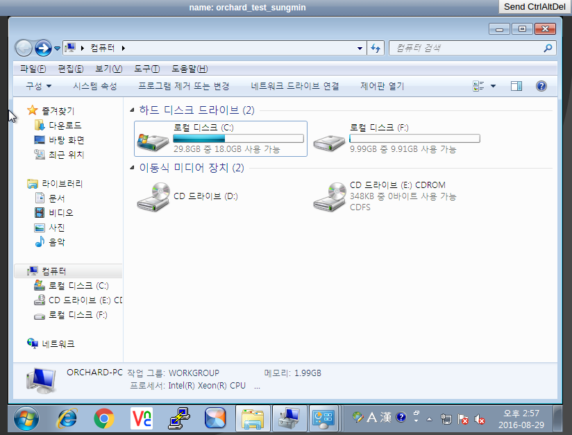Click 9.99GB 중 9.91GB 사용 가능 text
This screenshot has width=572, height=435.
(x=403, y=149)
